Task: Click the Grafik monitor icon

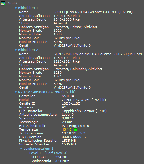Action: [3, 3]
